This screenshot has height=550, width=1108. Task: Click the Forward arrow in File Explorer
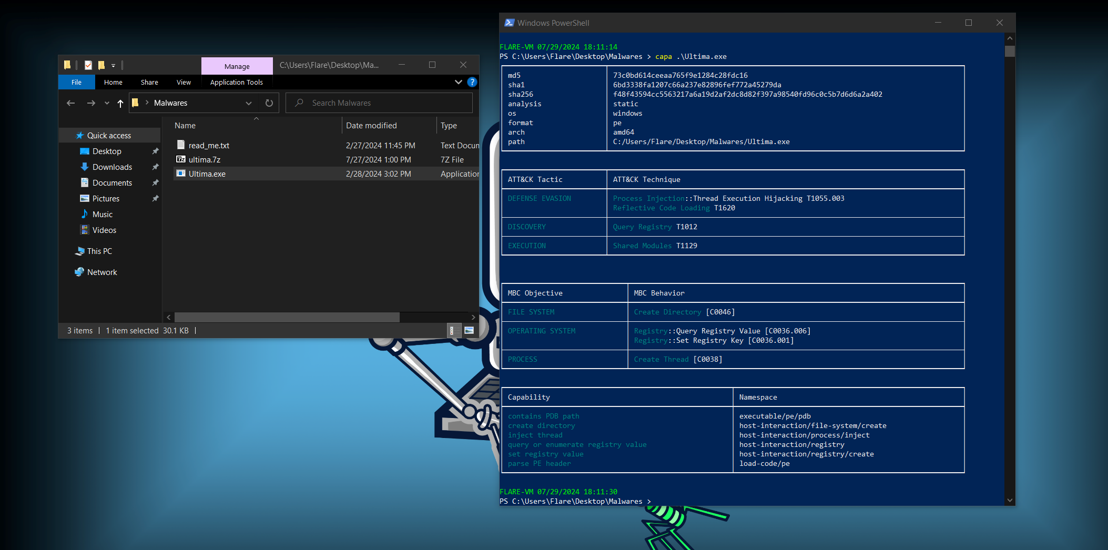click(91, 103)
